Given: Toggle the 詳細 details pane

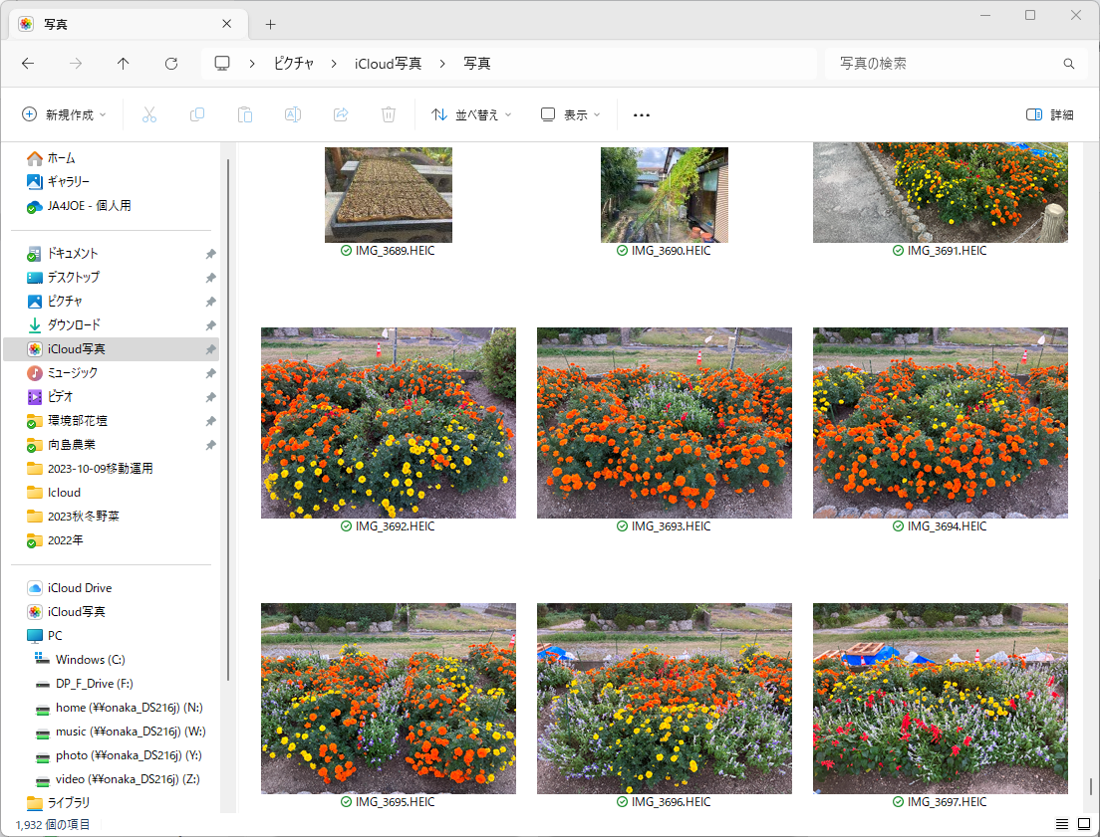Looking at the screenshot, I should 1050,114.
